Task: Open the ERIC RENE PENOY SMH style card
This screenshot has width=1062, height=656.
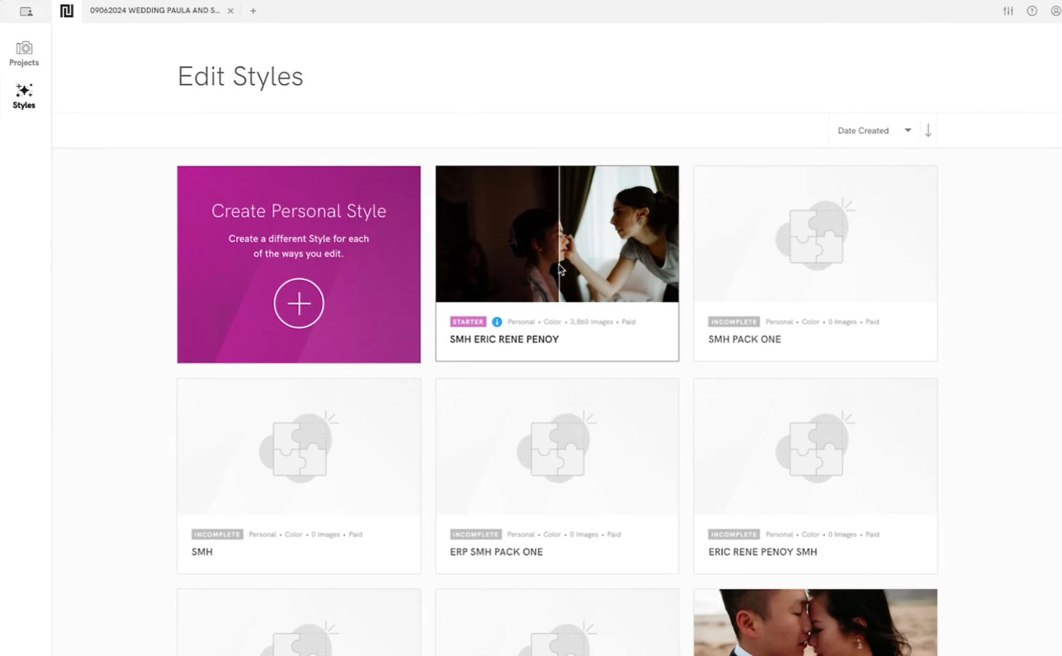Action: click(x=815, y=476)
